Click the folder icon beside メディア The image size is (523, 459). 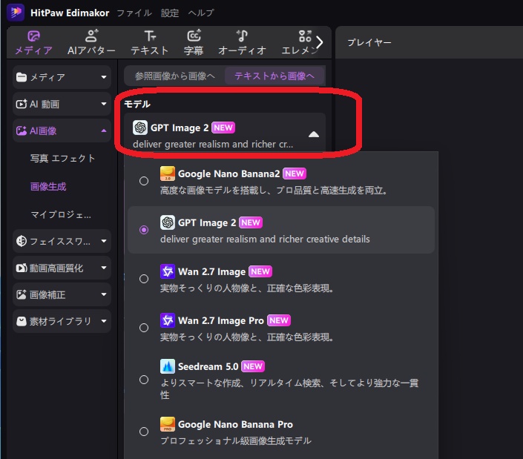click(22, 77)
